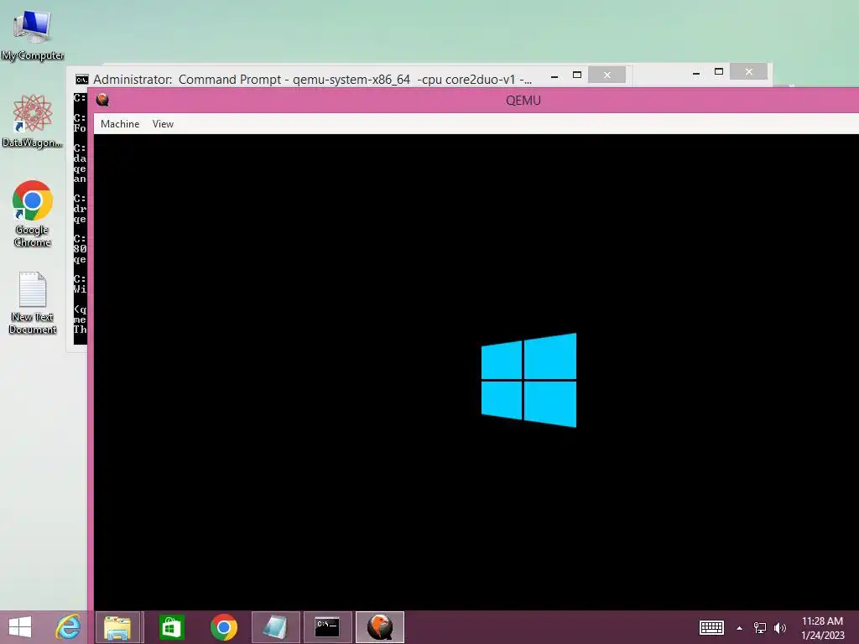Viewport: 859px width, 644px height.
Task: Open the Windows Start button
Action: pyautogui.click(x=20, y=627)
